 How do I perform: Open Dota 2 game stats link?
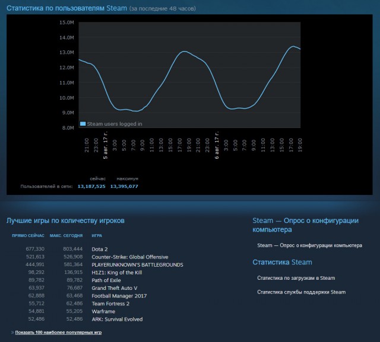point(100,249)
